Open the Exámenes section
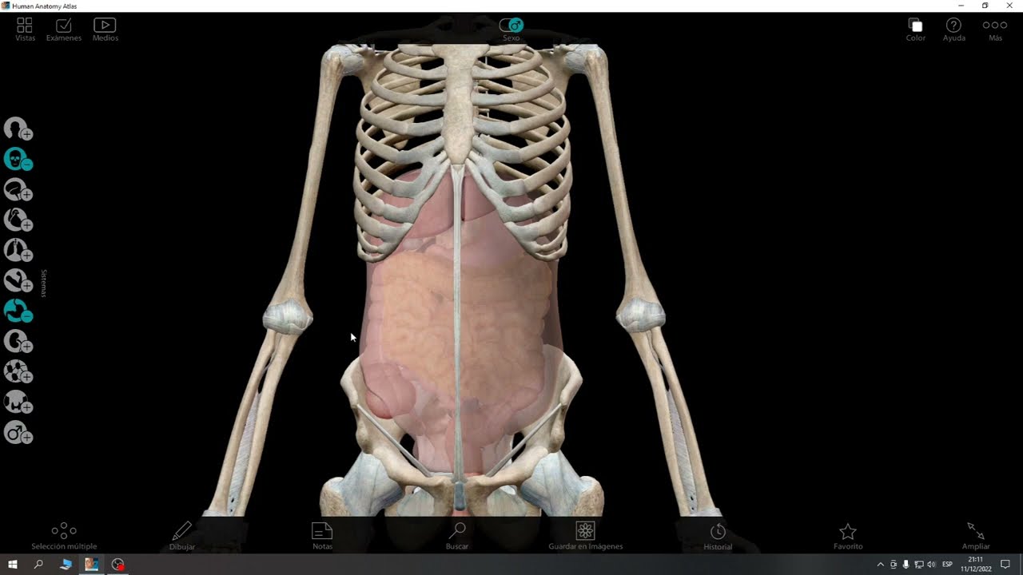Viewport: 1023px width, 575px height. click(x=64, y=30)
